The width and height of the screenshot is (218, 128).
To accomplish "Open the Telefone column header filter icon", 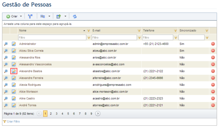I will (176, 31).
